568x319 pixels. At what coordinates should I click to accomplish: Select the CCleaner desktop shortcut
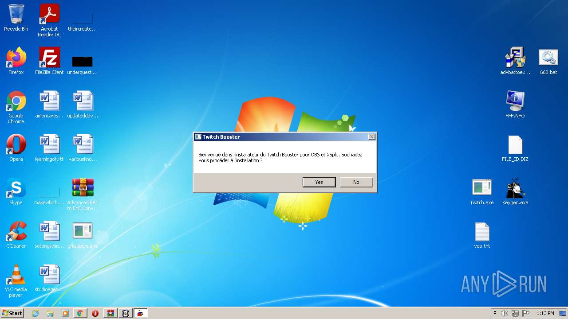pyautogui.click(x=16, y=235)
